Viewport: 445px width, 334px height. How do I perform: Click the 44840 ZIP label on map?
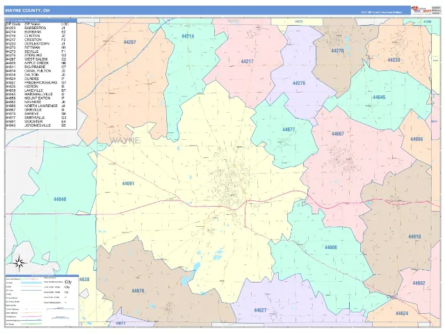[x=60, y=200]
